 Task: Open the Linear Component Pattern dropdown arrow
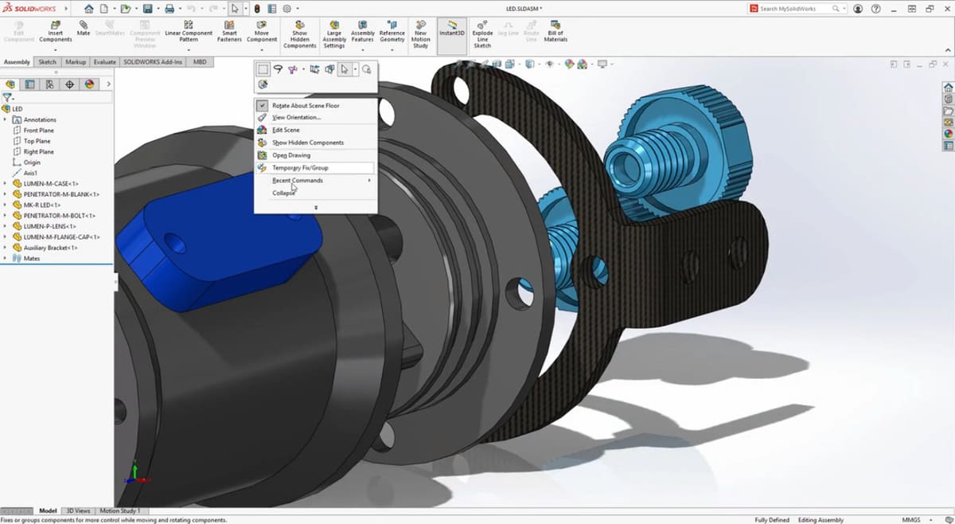point(189,50)
